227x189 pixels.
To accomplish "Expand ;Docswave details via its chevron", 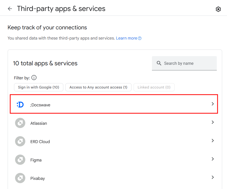I will pyautogui.click(x=213, y=104).
